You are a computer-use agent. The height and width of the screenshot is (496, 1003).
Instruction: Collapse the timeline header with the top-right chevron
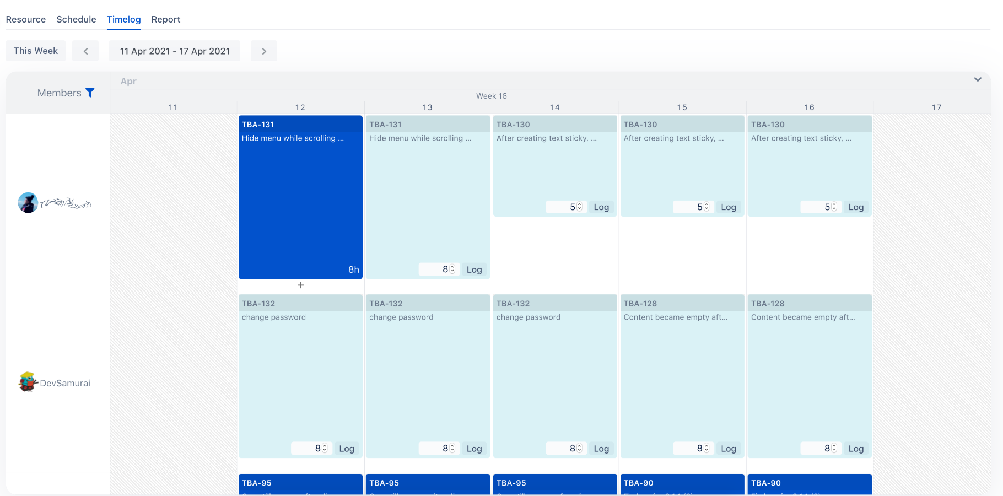coord(978,79)
